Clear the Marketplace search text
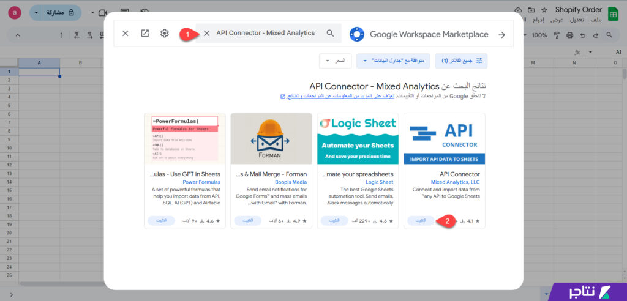This screenshot has height=301, width=627. coord(207,34)
